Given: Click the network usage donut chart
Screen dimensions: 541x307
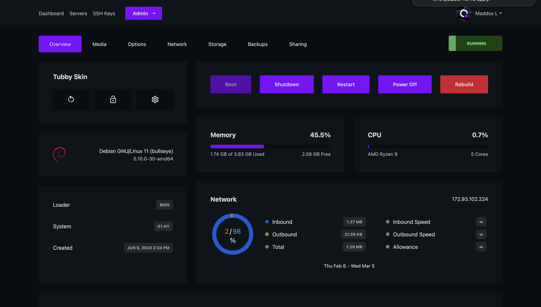Looking at the screenshot, I should [x=232, y=234].
